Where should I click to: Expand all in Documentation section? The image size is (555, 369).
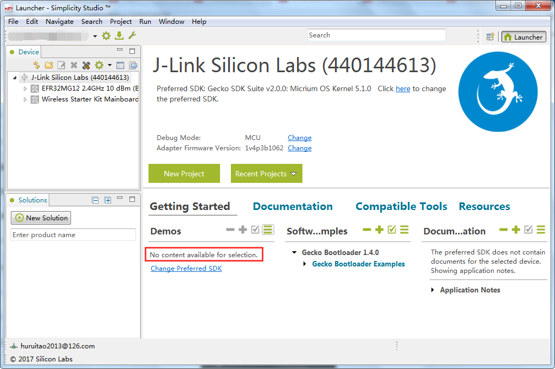tap(516, 230)
